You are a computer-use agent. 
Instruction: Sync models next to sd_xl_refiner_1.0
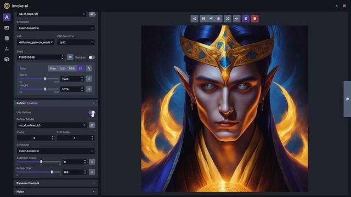92,125
